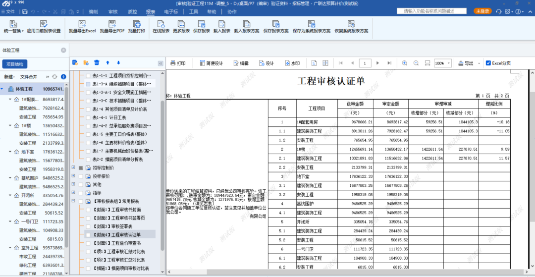Viewport: 535px width, 277px height.
Task: Go to next page in preview
Action: click(x=377, y=63)
